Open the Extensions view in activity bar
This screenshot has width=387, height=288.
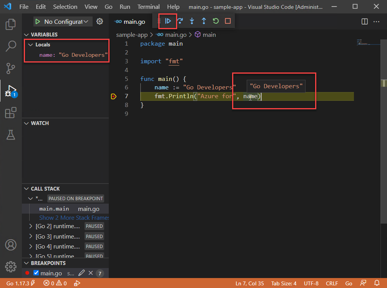click(x=10, y=113)
